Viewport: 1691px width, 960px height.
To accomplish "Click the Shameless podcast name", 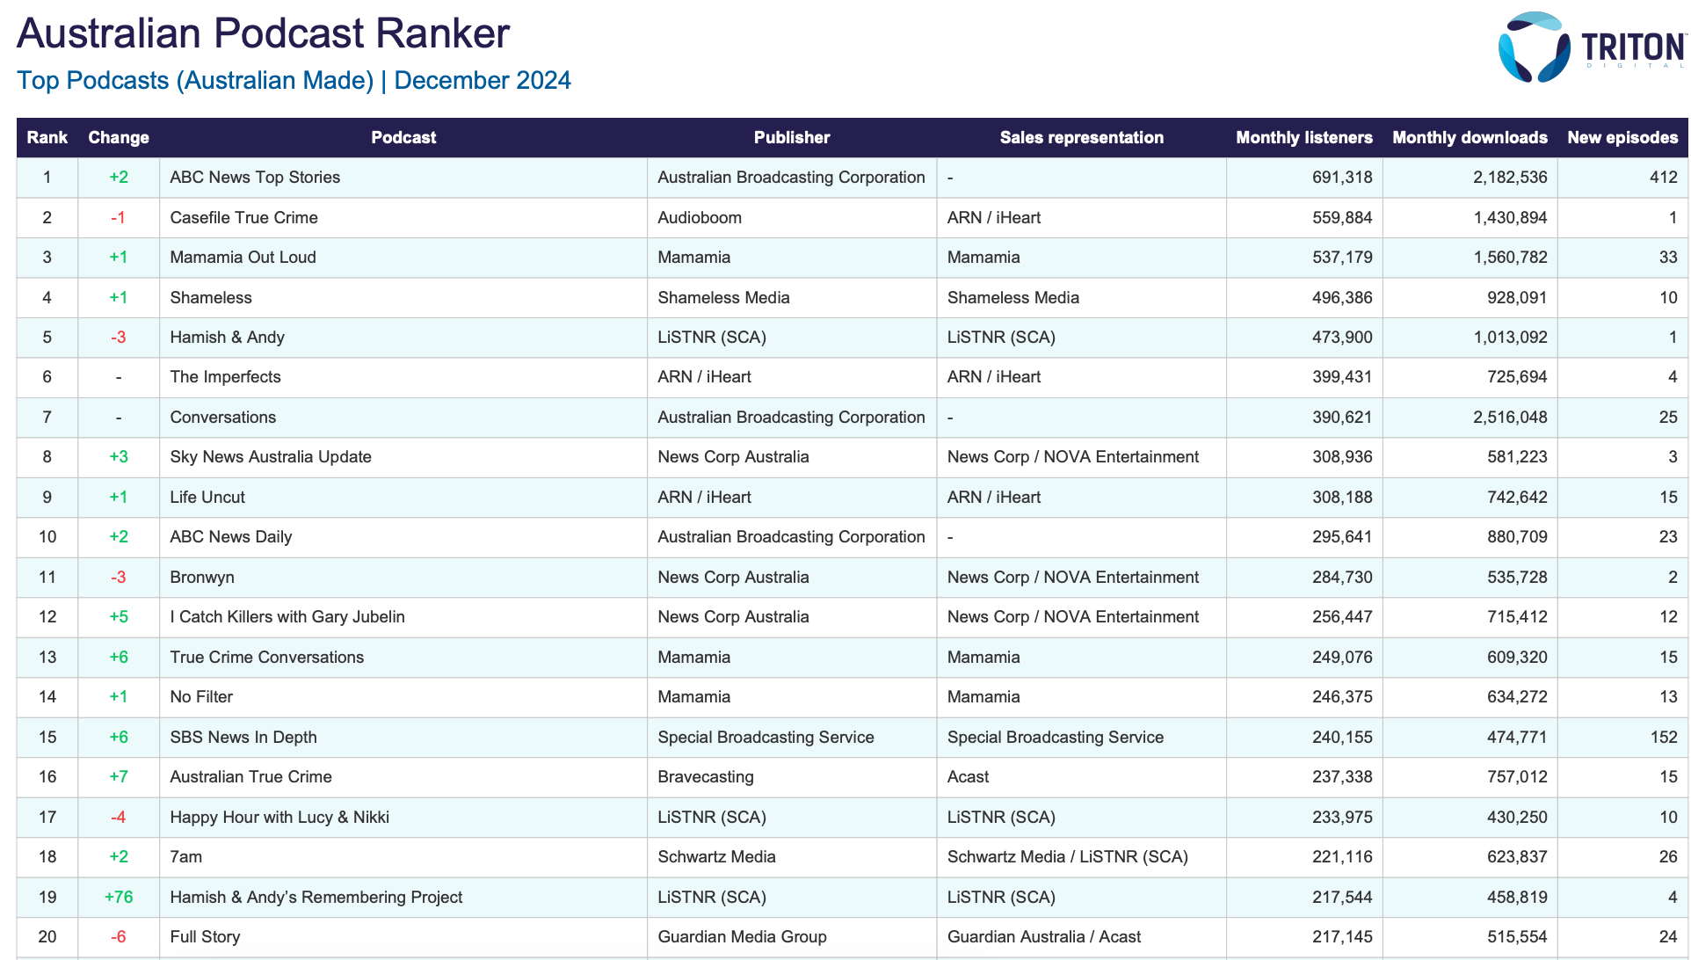I will pos(211,297).
